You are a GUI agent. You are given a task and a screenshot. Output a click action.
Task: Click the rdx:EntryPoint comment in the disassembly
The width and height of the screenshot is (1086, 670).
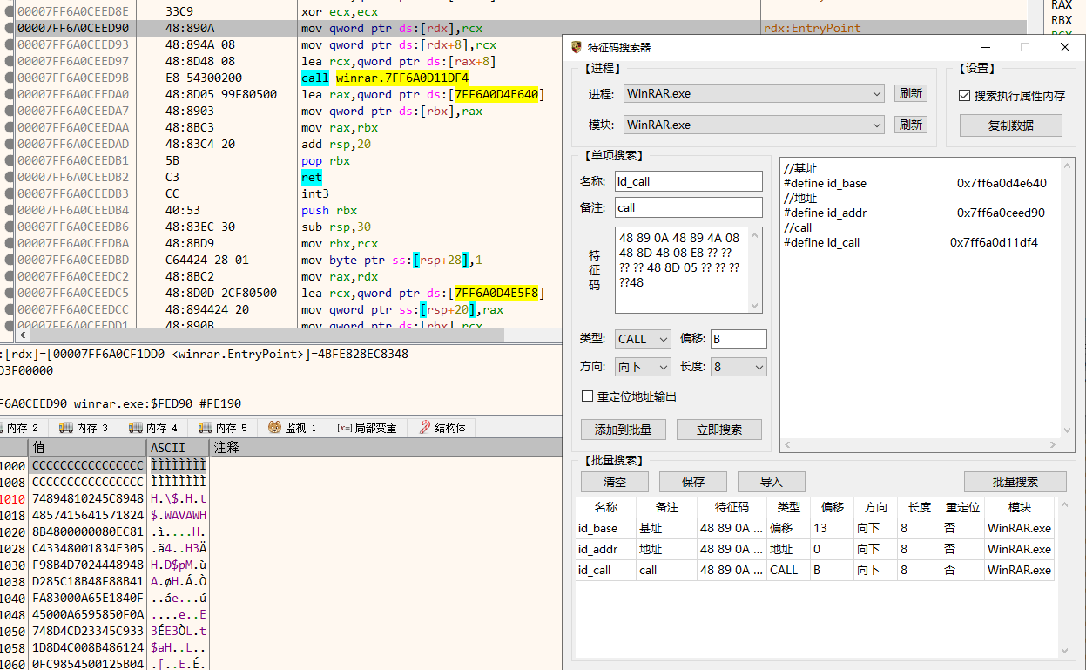[x=812, y=29]
